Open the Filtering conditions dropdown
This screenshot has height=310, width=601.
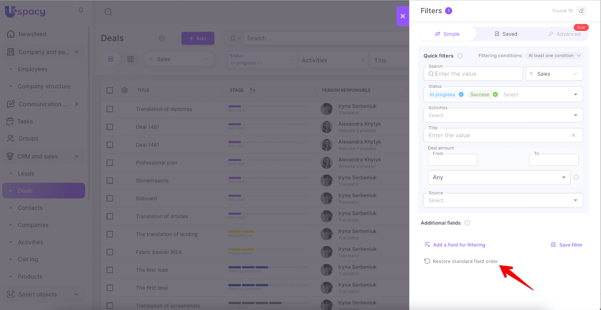554,56
